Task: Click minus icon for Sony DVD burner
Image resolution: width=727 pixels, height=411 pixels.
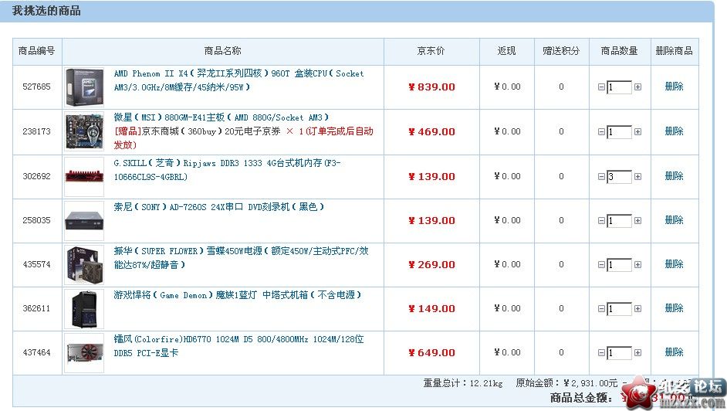Action: coord(601,221)
